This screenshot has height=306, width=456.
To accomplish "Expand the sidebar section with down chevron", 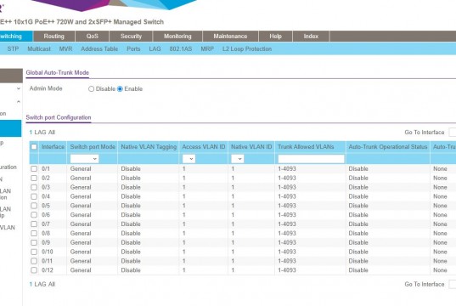I will (19, 88).
